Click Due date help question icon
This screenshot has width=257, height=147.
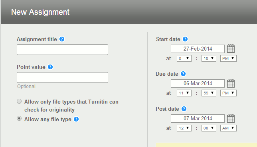pyautogui.click(x=183, y=74)
